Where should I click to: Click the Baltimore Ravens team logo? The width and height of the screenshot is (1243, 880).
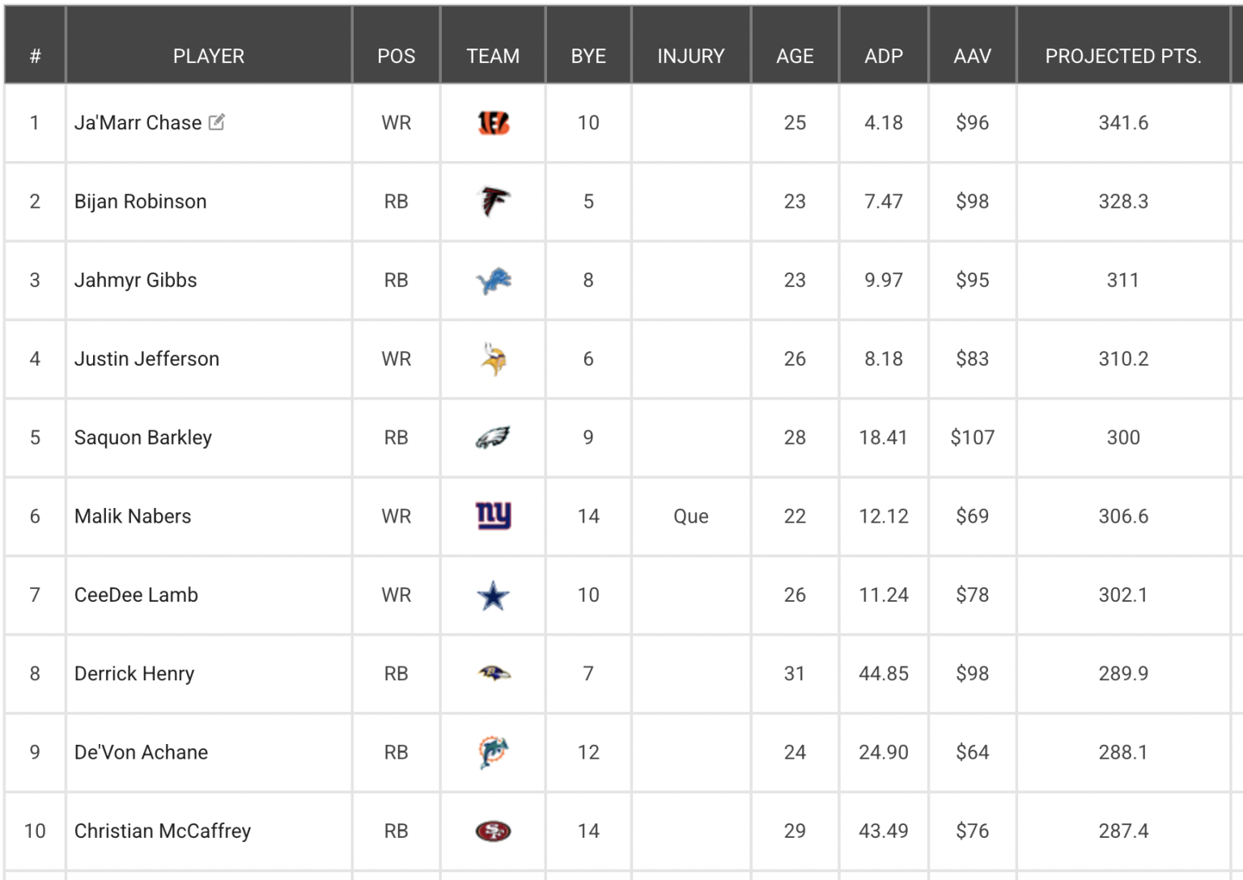pyautogui.click(x=493, y=673)
